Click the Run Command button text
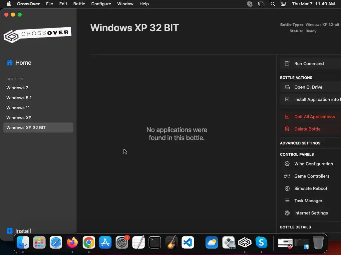Image resolution: width=341 pixels, height=255 pixels. [x=309, y=63]
